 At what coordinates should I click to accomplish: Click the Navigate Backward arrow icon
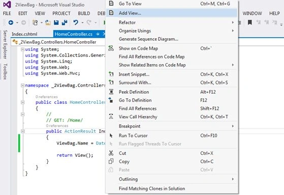point(11,22)
